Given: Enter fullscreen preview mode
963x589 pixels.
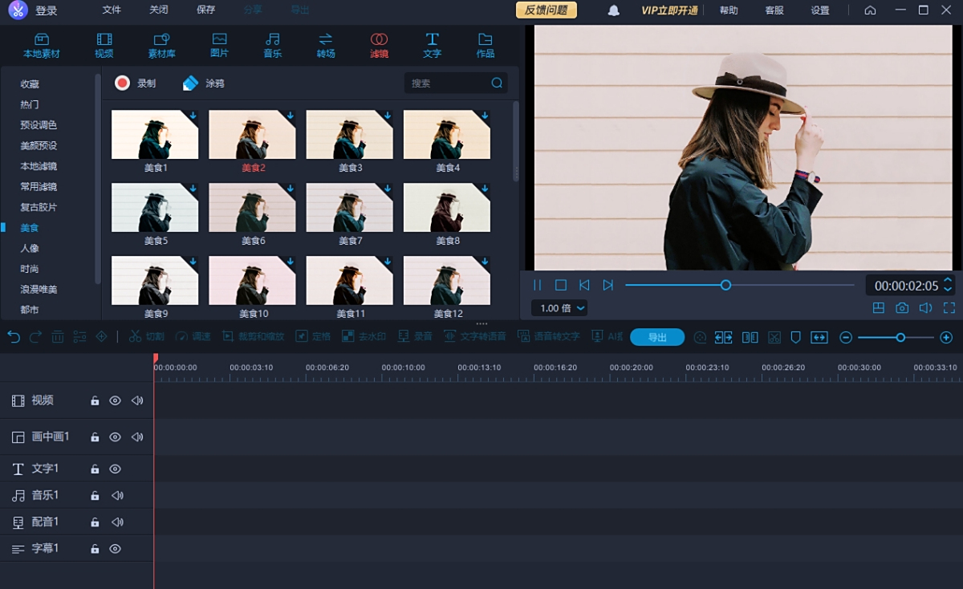Looking at the screenshot, I should point(949,308).
